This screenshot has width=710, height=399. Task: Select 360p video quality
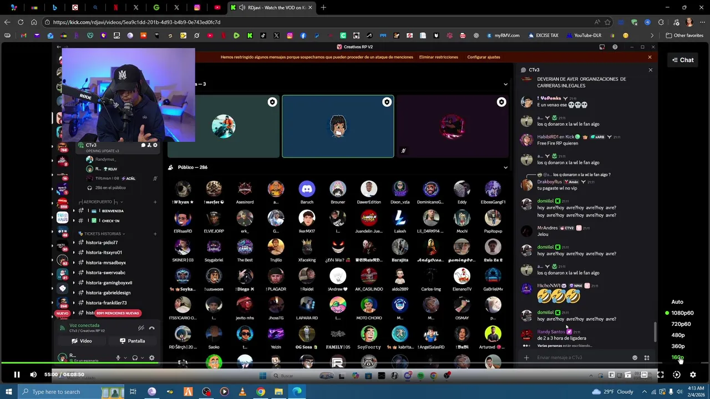coord(678,346)
